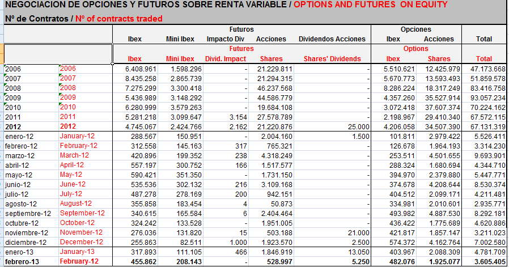The width and height of the screenshot is (509, 267).
Task: Select the red 'Mini Ibex' column header
Action: [180, 58]
